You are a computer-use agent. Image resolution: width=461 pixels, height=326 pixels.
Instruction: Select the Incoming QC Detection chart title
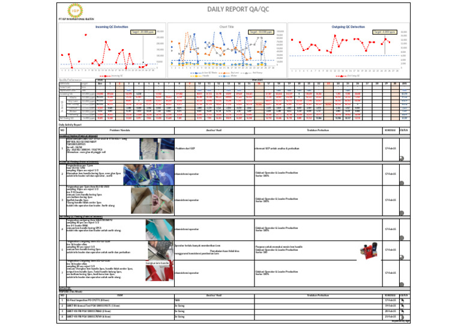click(112, 27)
